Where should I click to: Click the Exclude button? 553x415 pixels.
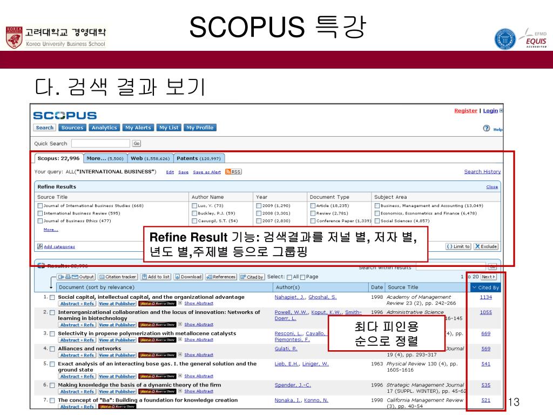coord(486,246)
